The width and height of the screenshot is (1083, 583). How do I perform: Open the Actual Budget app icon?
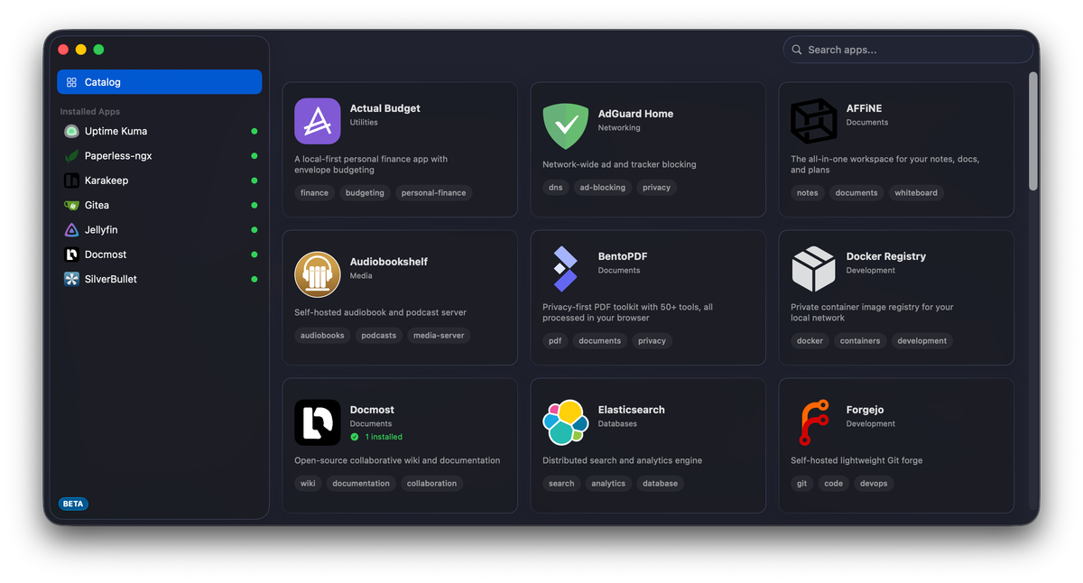(x=317, y=121)
